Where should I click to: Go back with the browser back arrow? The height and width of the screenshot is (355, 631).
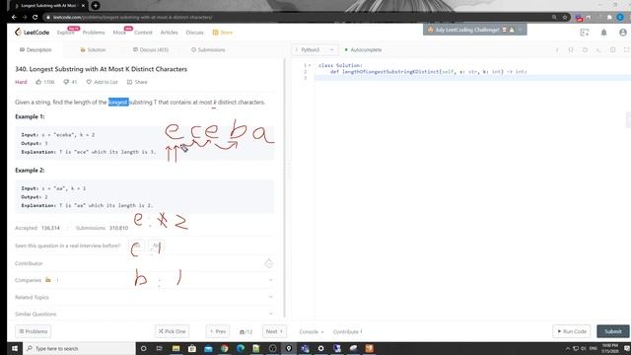[x=14, y=18]
